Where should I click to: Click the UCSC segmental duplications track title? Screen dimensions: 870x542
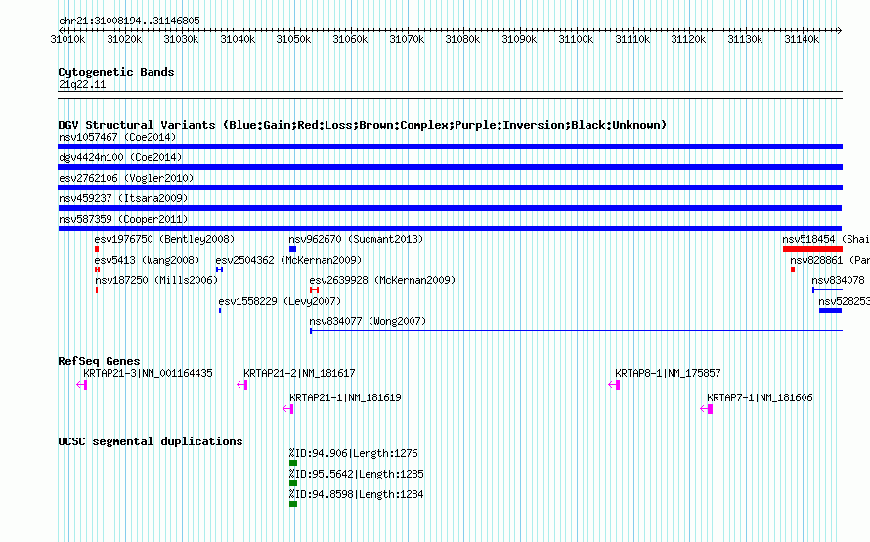pyautogui.click(x=151, y=441)
